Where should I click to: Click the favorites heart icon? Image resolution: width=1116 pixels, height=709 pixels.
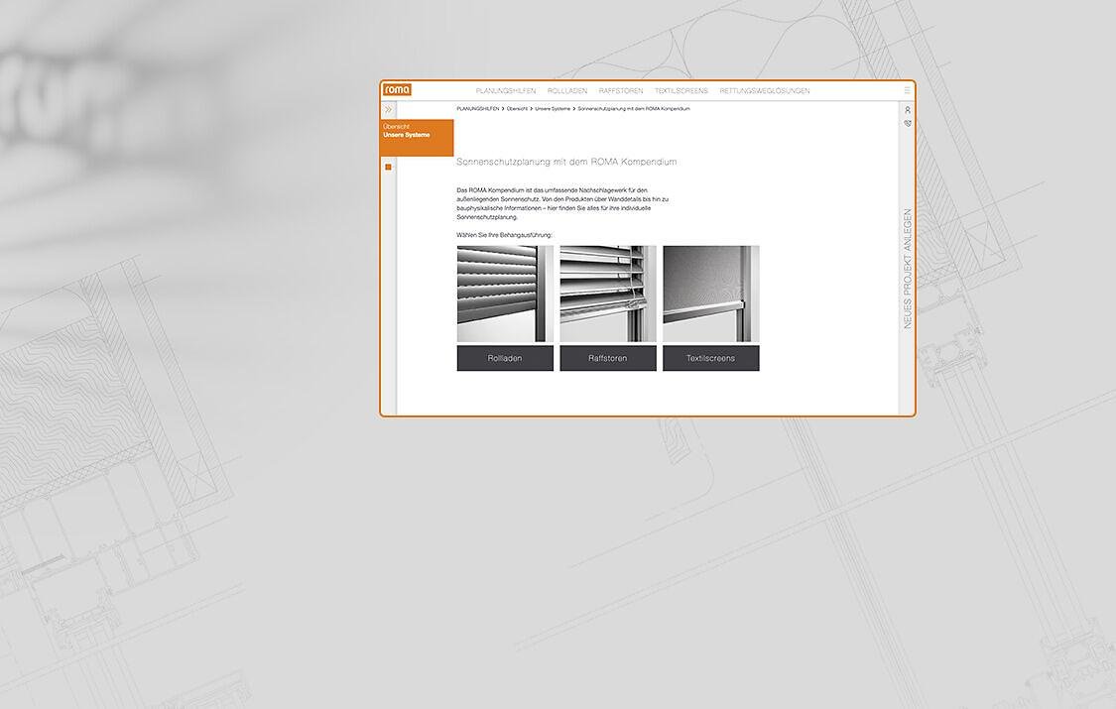point(908,123)
